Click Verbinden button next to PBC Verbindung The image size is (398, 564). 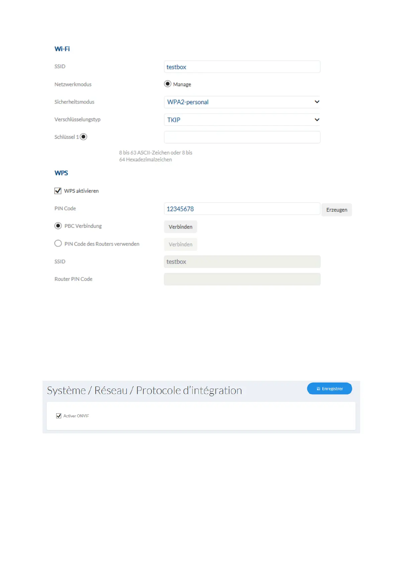pyautogui.click(x=180, y=227)
